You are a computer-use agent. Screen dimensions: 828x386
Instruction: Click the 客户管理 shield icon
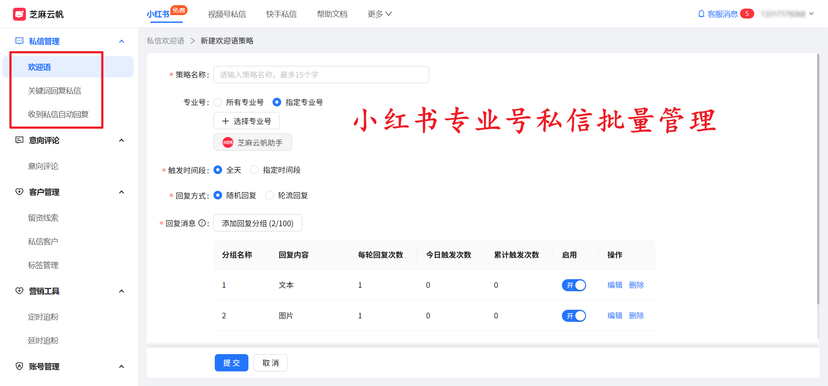pyautogui.click(x=19, y=192)
